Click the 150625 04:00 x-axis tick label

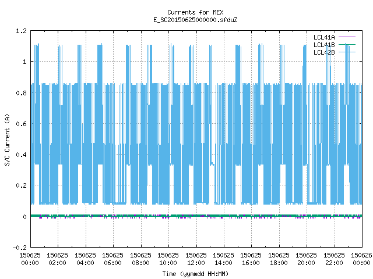[x=85, y=259]
